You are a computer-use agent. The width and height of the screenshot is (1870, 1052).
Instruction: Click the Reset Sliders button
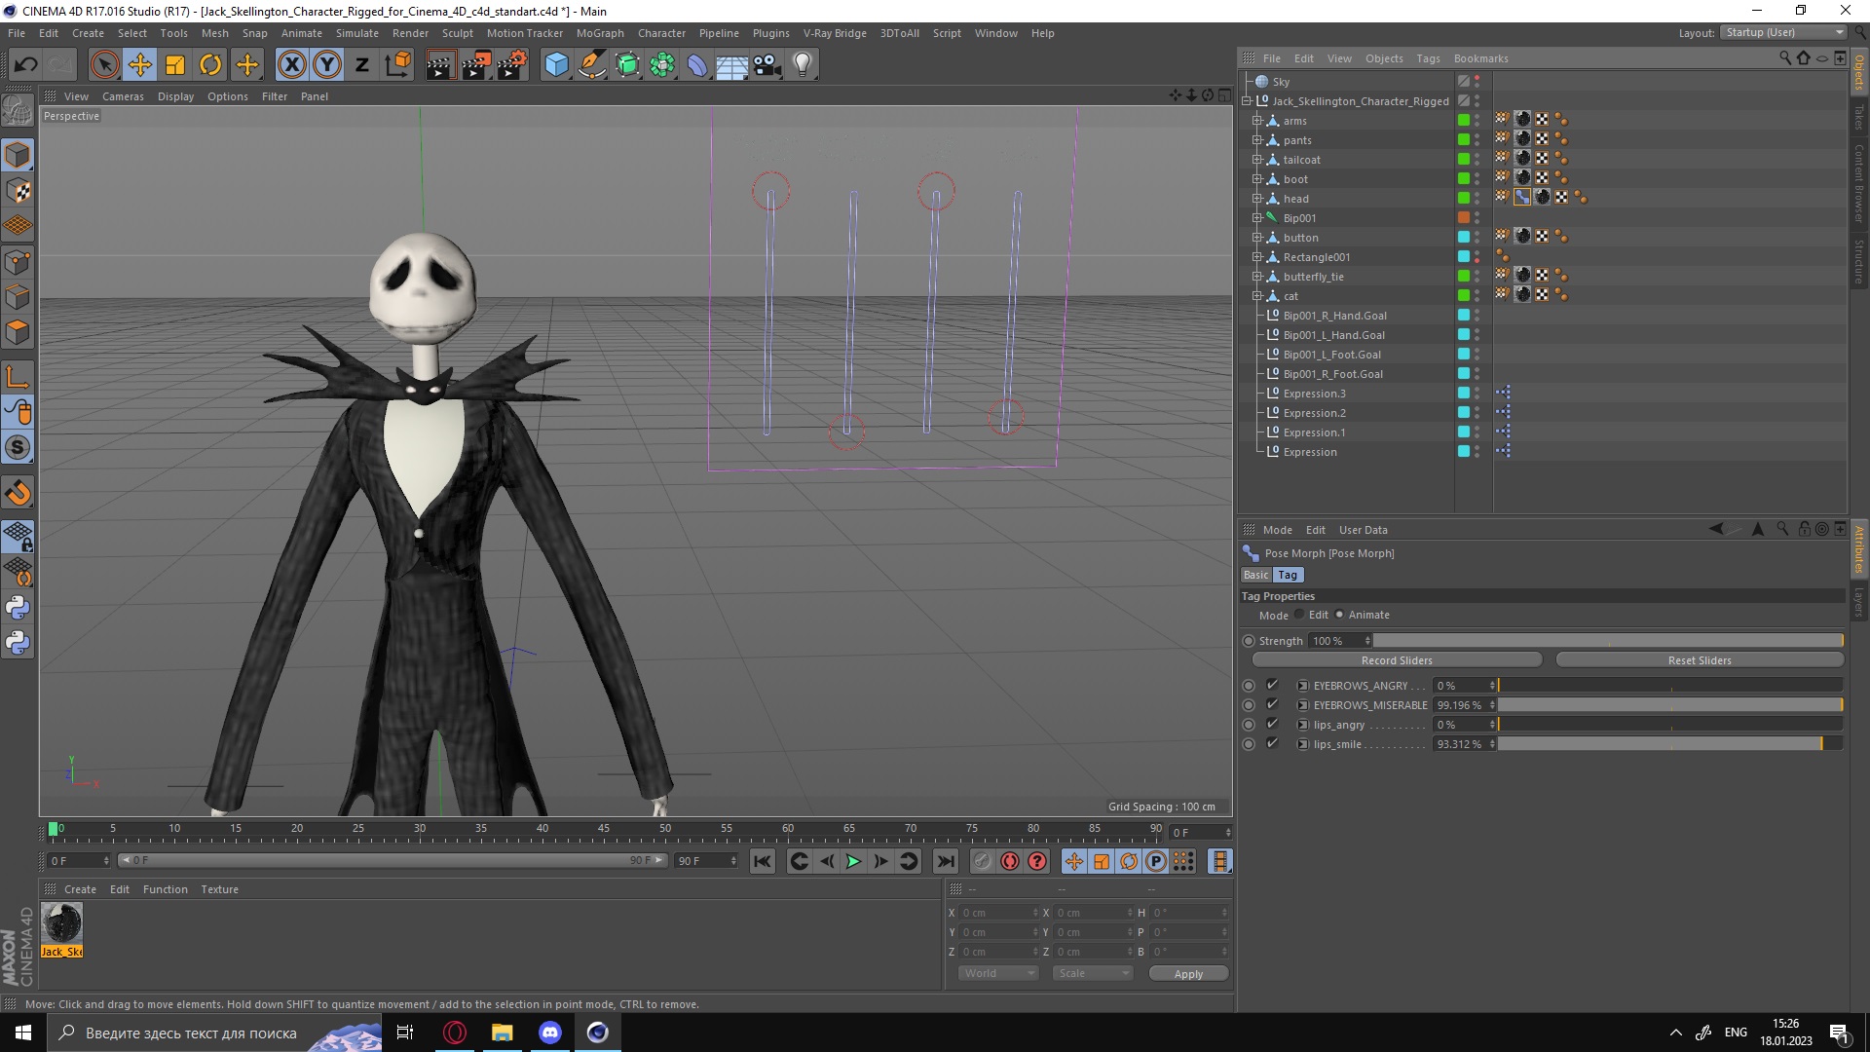click(1699, 660)
